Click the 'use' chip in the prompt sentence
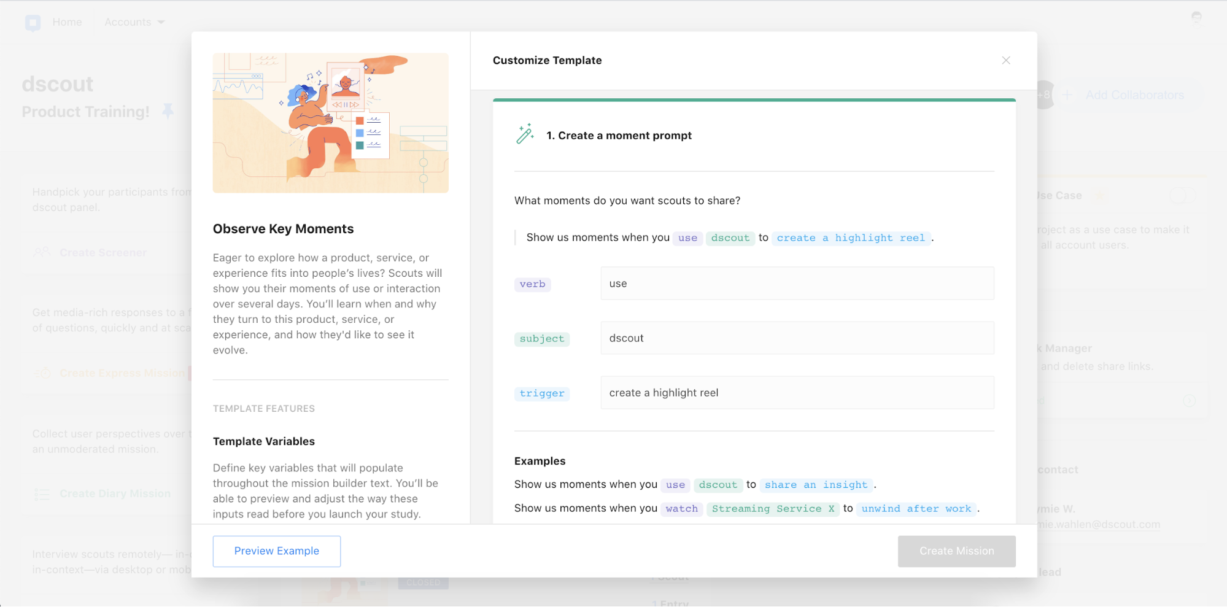 tap(687, 238)
